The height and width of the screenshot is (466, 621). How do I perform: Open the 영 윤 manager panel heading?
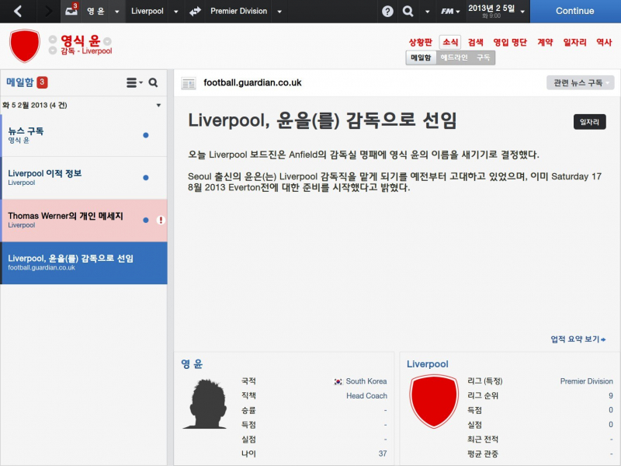point(192,363)
